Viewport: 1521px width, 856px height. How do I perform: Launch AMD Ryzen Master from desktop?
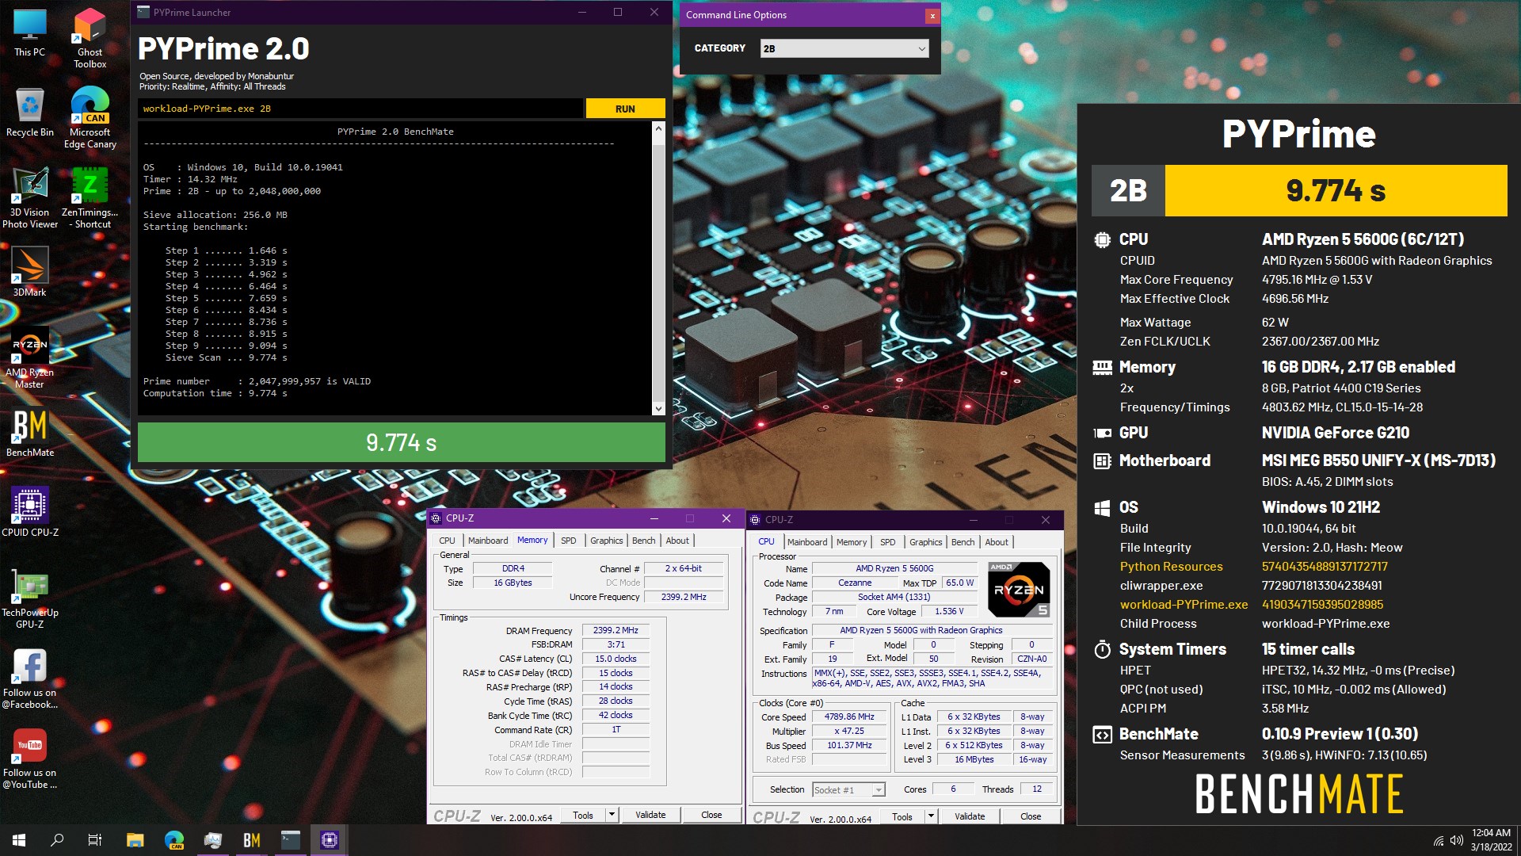click(x=29, y=357)
